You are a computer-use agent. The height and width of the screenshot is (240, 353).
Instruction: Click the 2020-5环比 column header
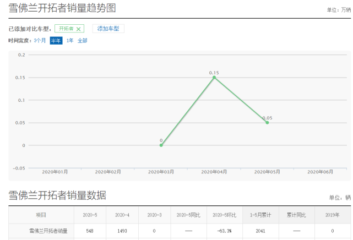[225, 215]
